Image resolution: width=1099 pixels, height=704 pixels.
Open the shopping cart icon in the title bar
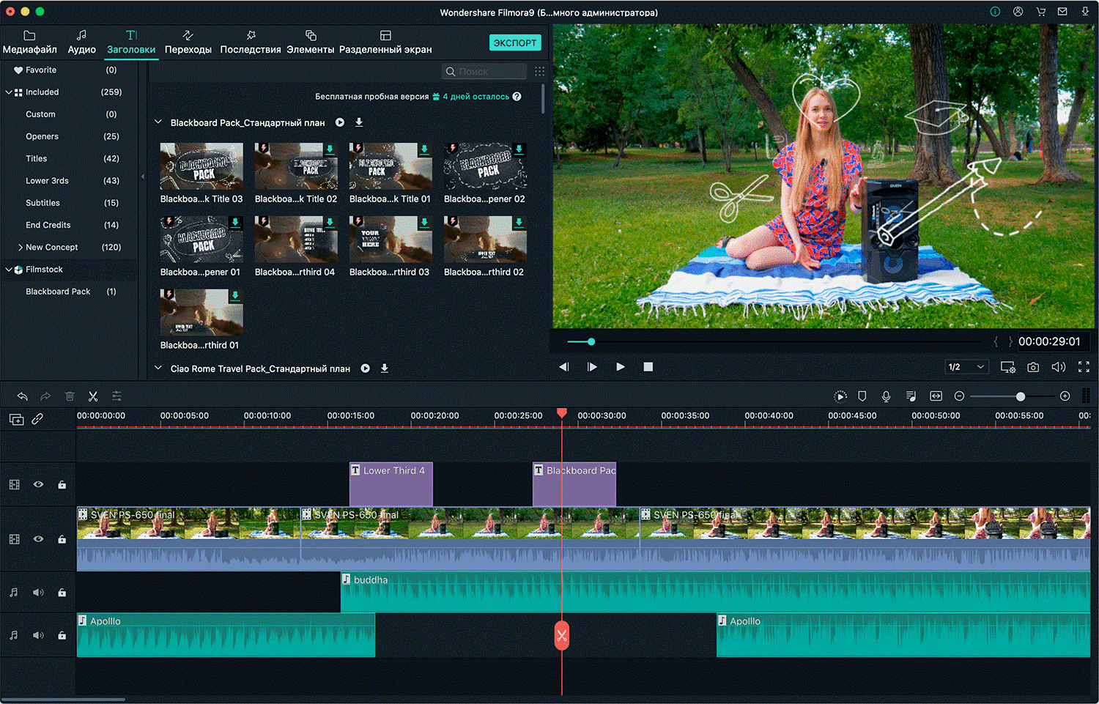click(1040, 12)
